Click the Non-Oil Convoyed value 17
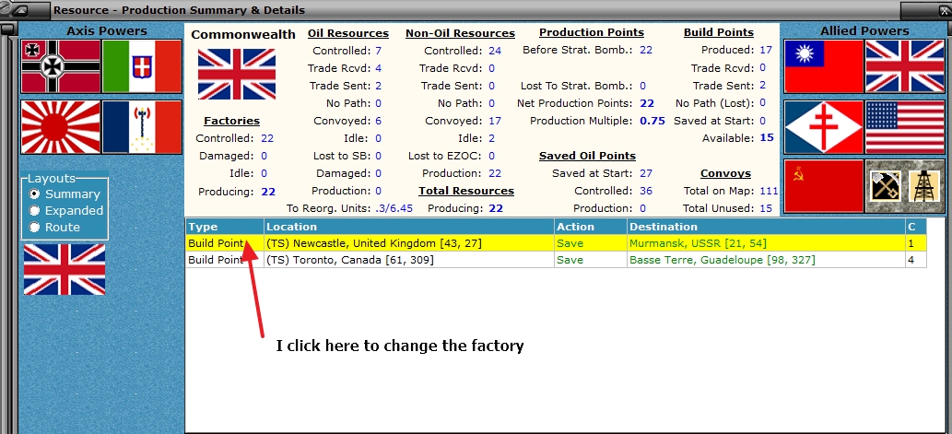 point(495,121)
